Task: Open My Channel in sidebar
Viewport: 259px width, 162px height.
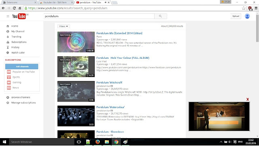Action: [18, 32]
